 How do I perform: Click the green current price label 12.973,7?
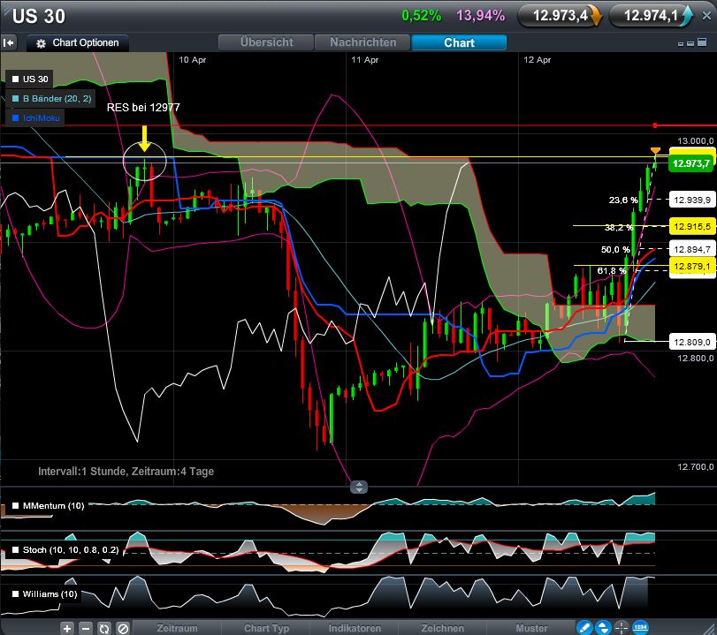coord(691,163)
